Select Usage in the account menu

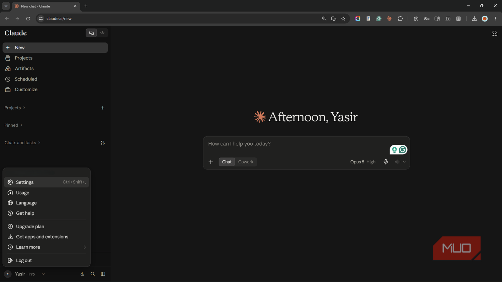pyautogui.click(x=47, y=193)
